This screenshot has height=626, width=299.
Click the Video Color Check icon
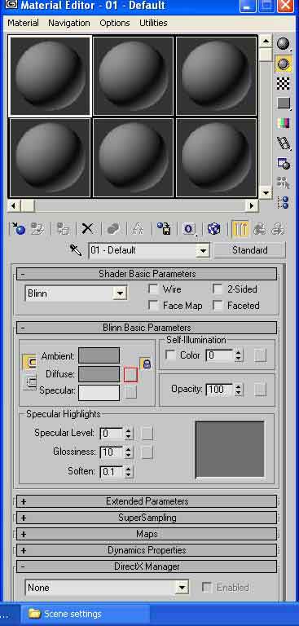(284, 123)
